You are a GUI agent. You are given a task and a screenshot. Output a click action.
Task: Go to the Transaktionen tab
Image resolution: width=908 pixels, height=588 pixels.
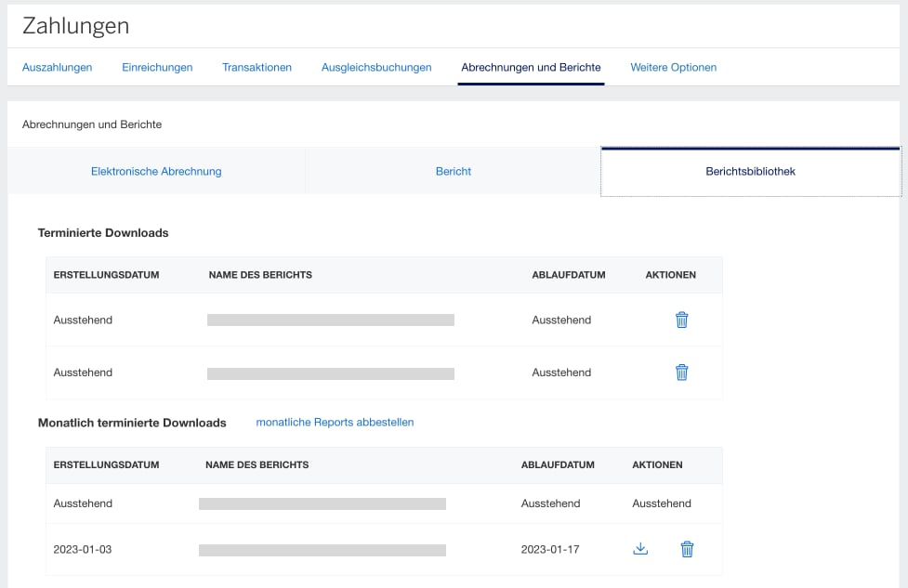point(257,67)
